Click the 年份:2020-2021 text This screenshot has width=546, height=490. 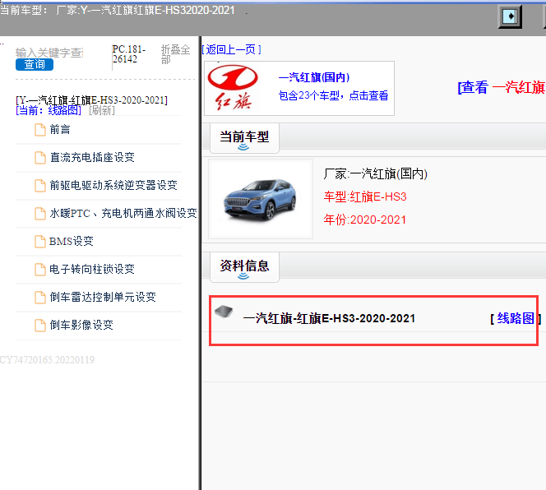pos(364,220)
